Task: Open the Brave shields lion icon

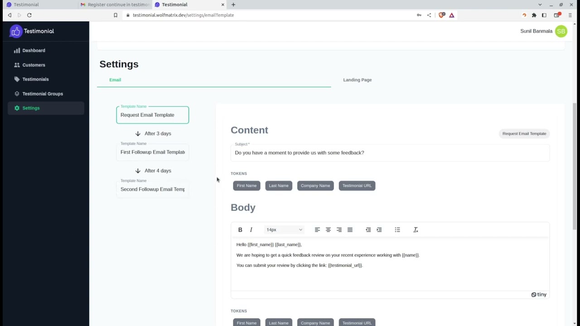Action: click(442, 15)
